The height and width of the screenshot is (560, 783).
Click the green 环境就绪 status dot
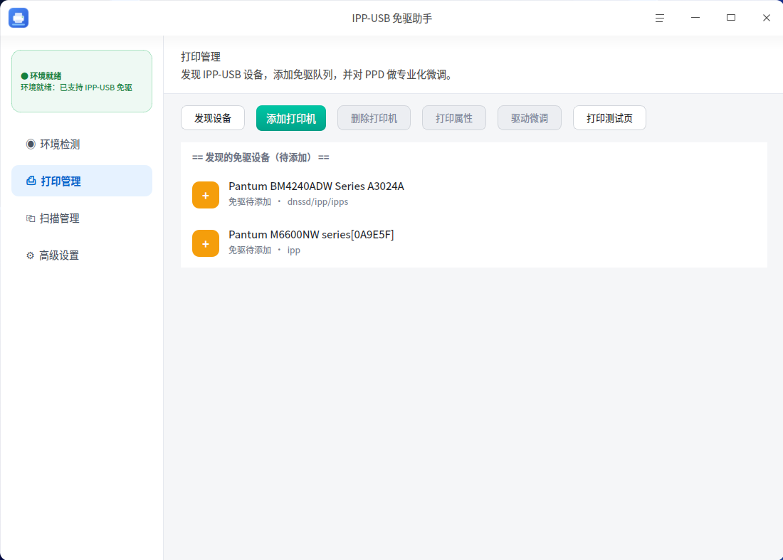24,76
